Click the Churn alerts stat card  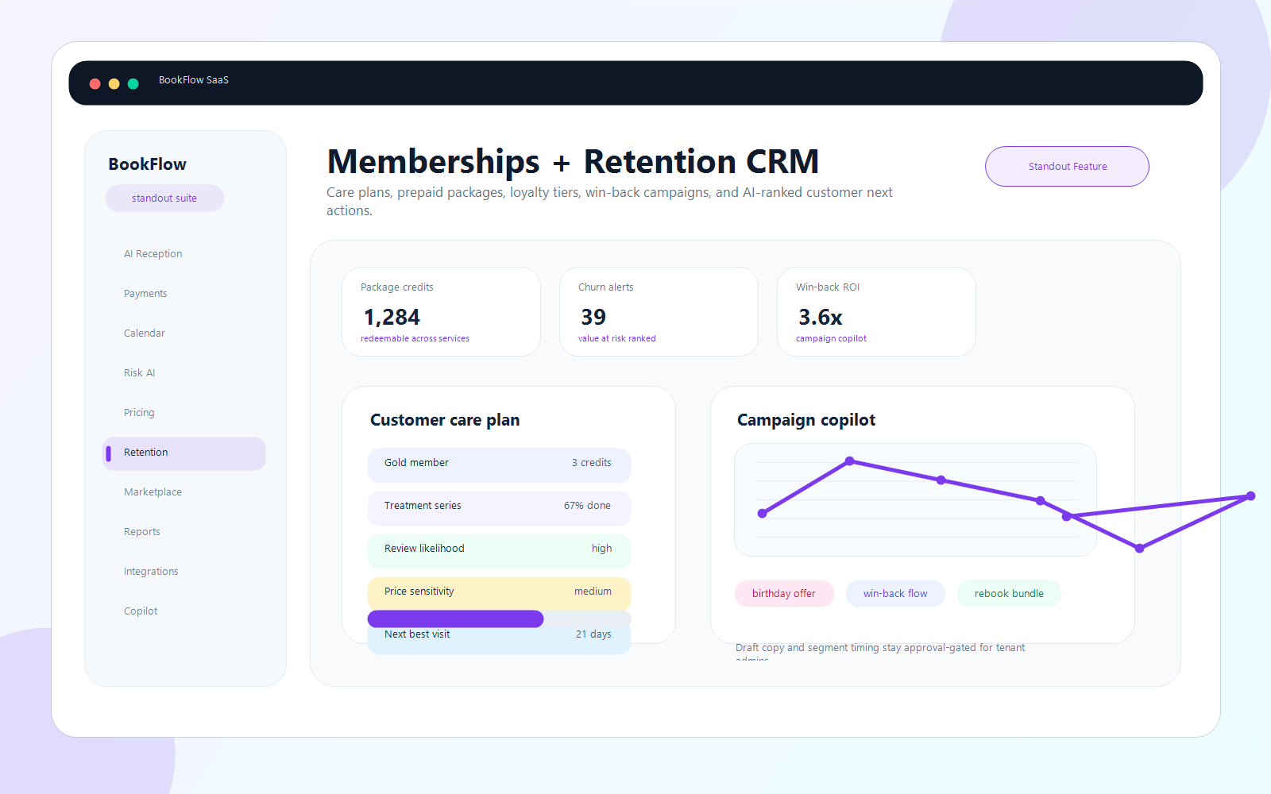coord(659,311)
